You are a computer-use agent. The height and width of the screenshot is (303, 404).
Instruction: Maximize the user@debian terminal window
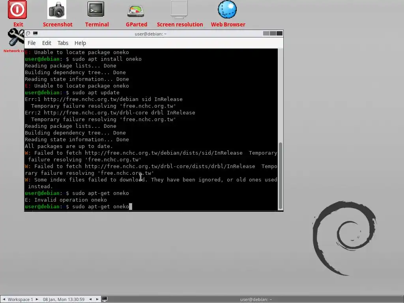[273, 33]
